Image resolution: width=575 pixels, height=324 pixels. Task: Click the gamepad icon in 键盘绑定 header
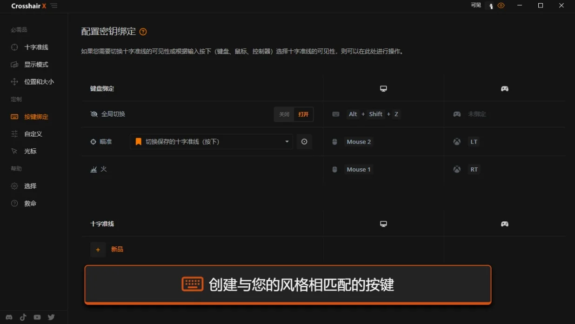pyautogui.click(x=504, y=88)
